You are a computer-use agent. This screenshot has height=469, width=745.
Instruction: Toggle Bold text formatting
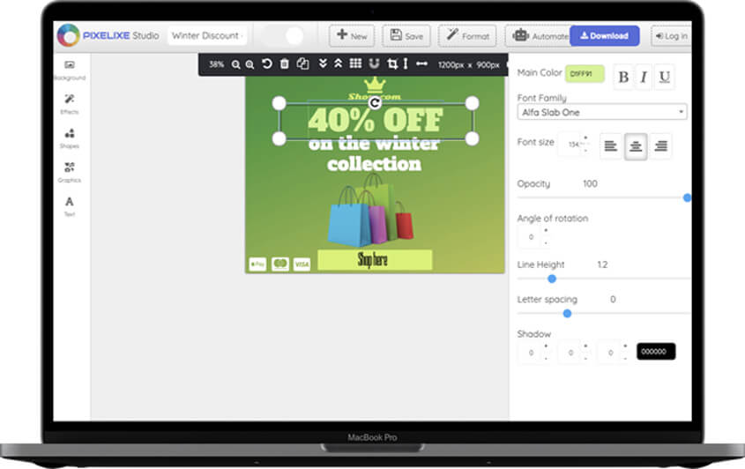coord(623,77)
